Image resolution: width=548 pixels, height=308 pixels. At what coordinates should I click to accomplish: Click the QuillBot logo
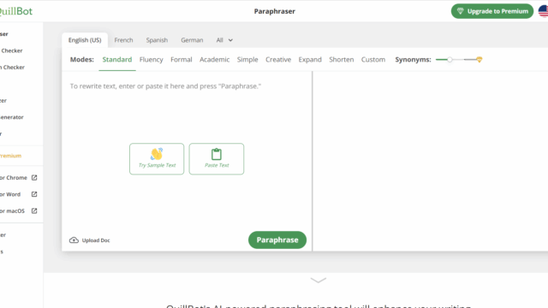click(16, 11)
